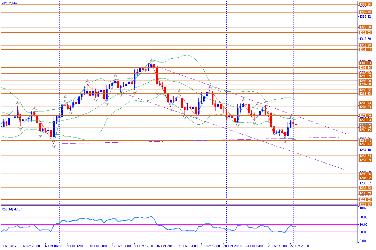The image size is (376, 250).
Task: Click the 1326.00 price level label
Action: pyautogui.click(x=365, y=27)
